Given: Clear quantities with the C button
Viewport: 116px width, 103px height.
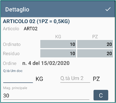Looking at the screenshot, I should pos(101,95).
